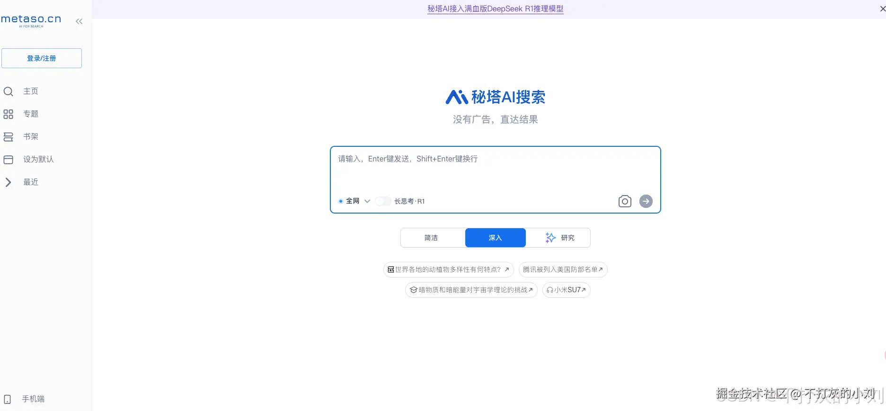Search suggestion 腾讯被列入美国防部名单

tap(563, 270)
